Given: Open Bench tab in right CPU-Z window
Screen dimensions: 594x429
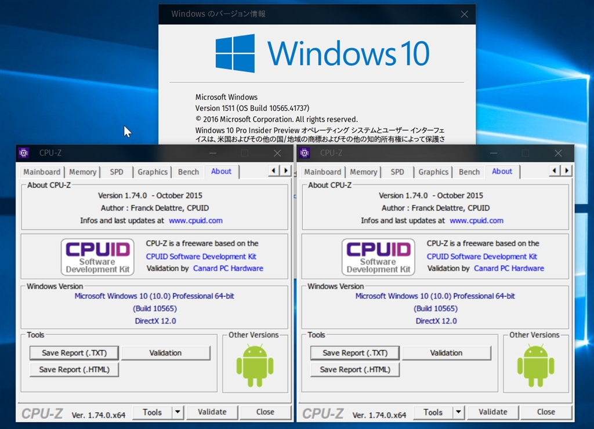Looking at the screenshot, I should click(469, 172).
